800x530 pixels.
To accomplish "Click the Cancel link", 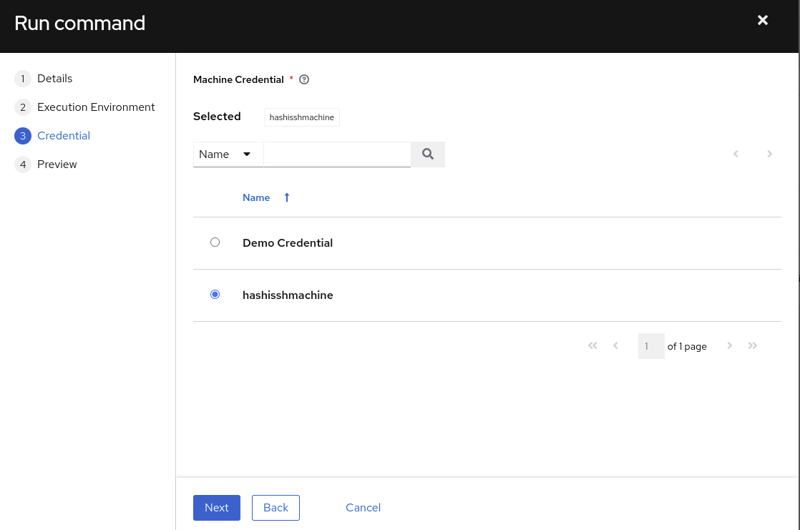I will pos(363,508).
